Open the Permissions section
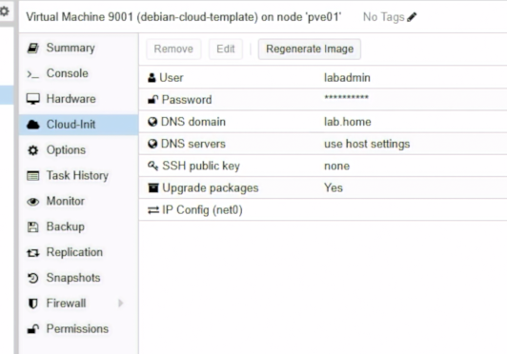This screenshot has height=354, width=507. tap(79, 328)
